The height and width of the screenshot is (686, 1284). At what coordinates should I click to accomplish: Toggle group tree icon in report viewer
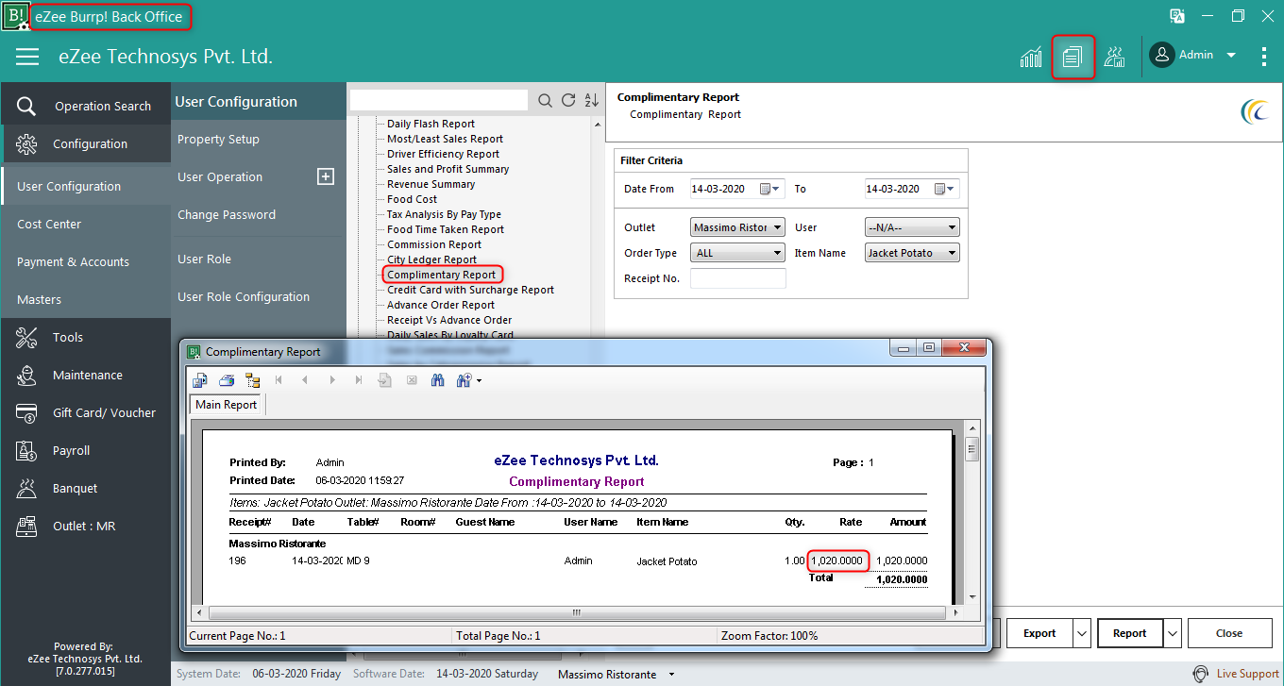click(253, 380)
